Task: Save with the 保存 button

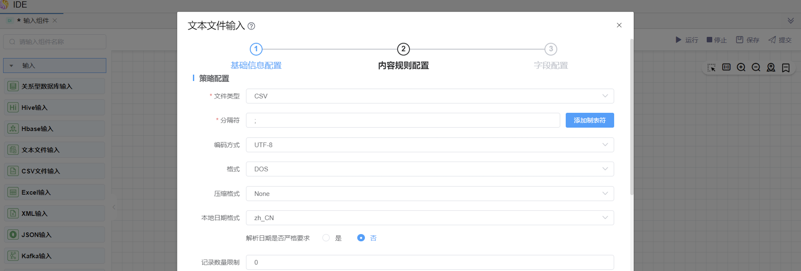Action: [748, 40]
